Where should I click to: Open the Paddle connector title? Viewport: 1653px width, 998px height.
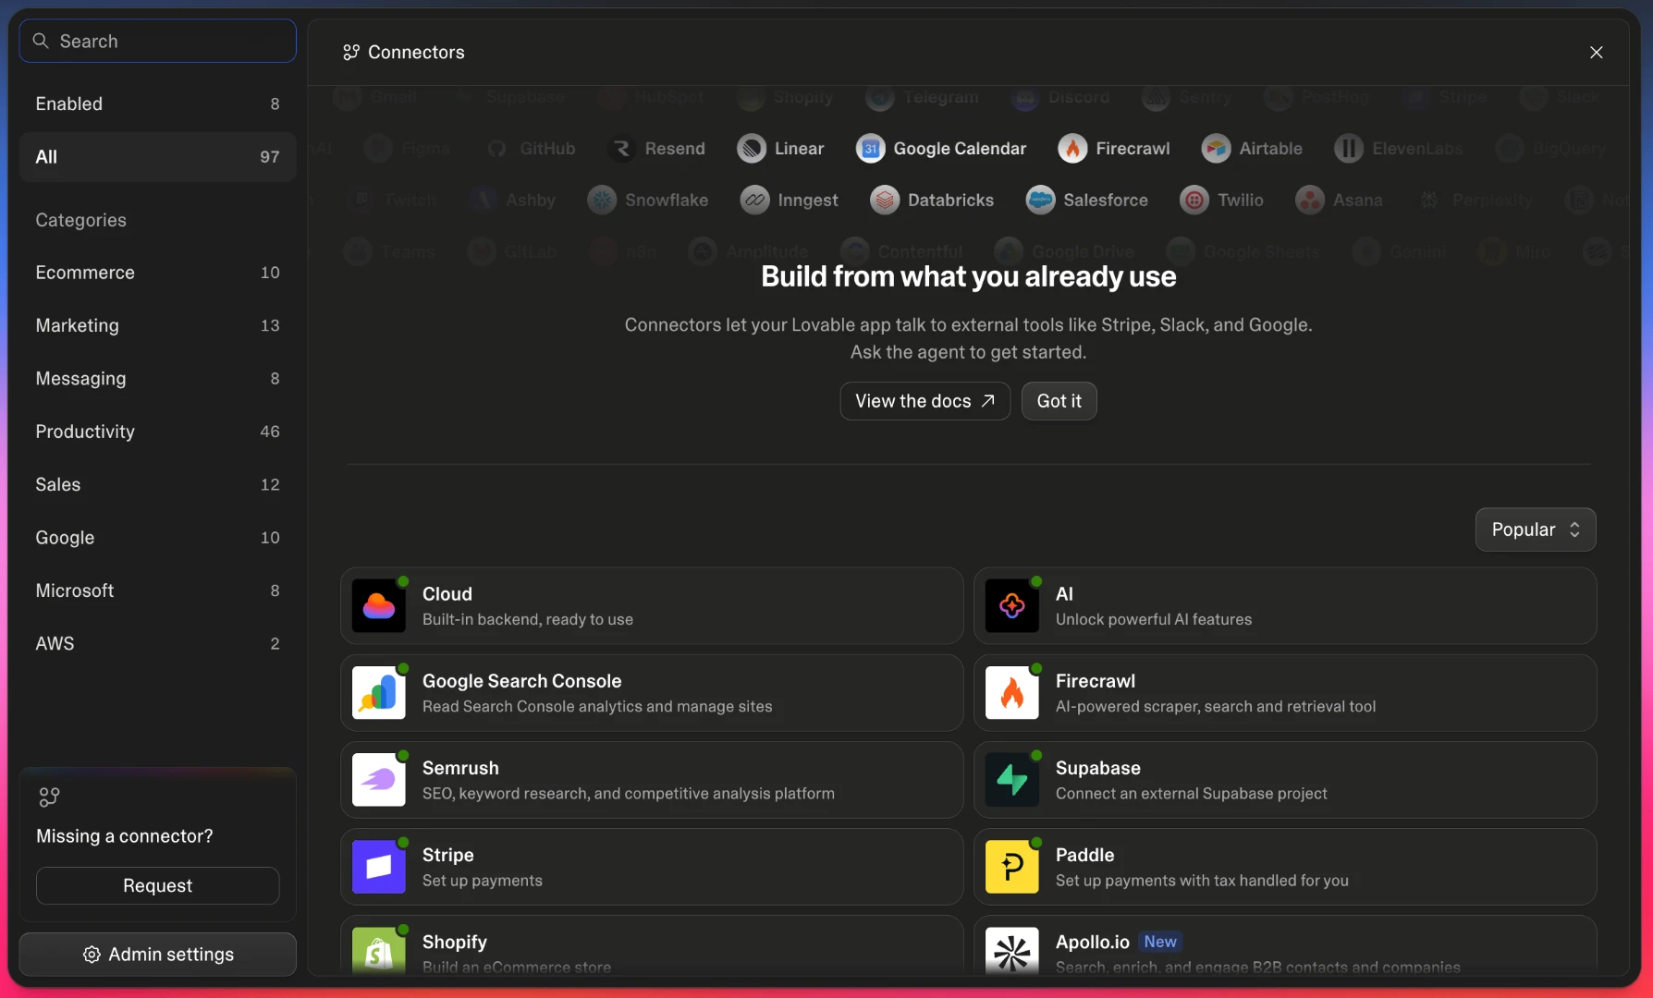(x=1085, y=855)
